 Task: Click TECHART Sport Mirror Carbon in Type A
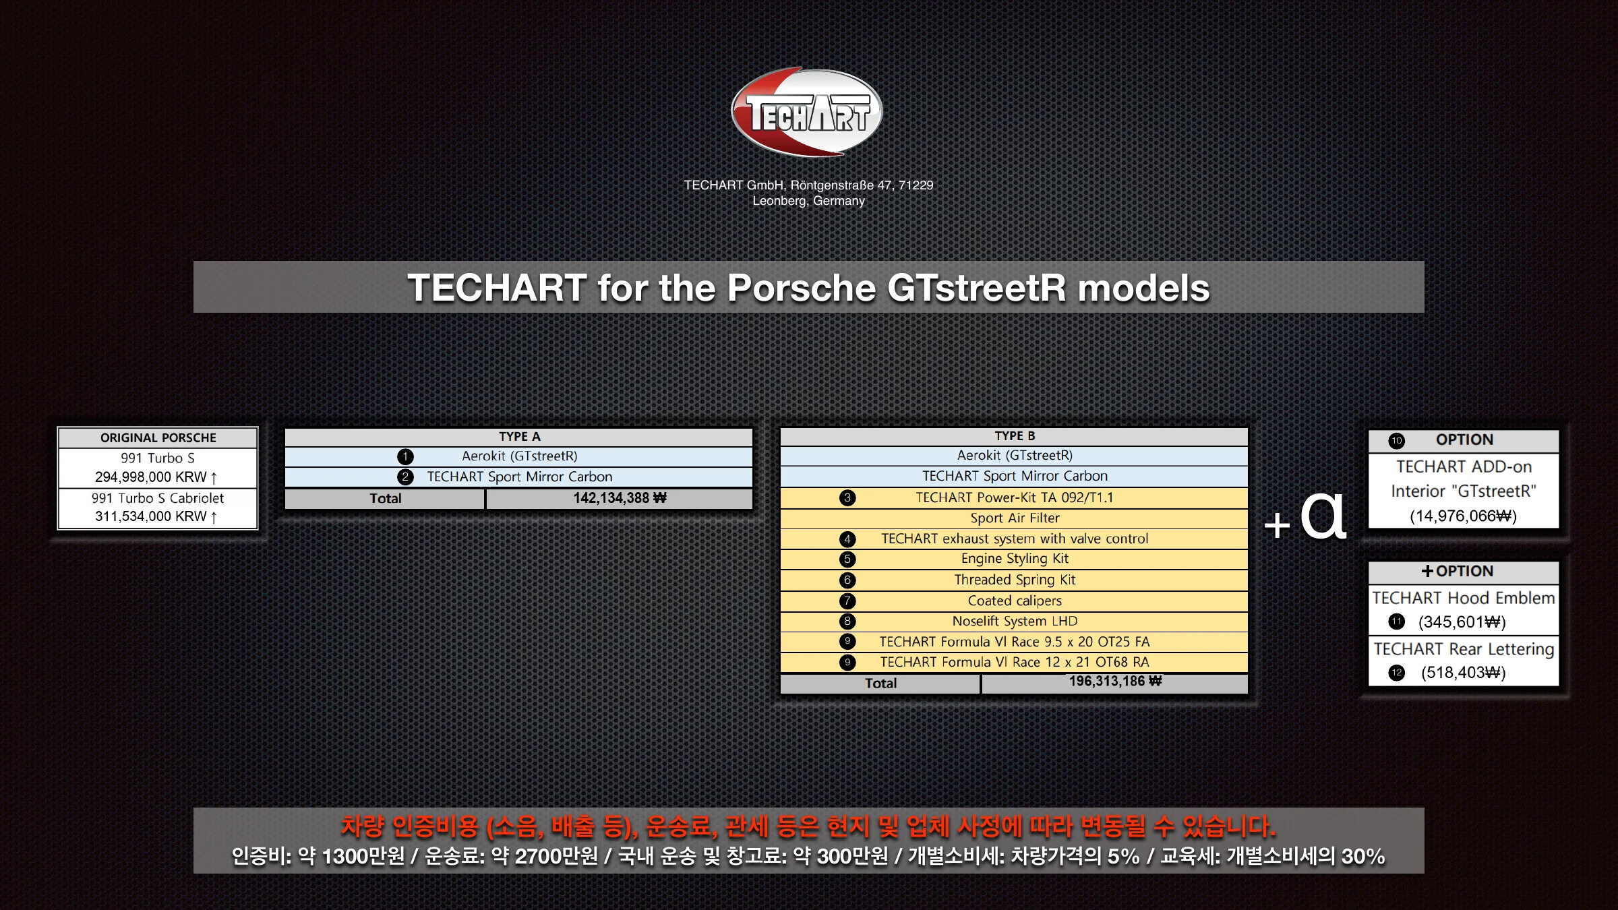(519, 477)
